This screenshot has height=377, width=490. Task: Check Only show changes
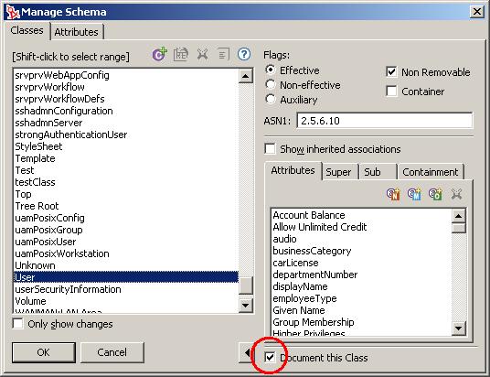pos(17,324)
